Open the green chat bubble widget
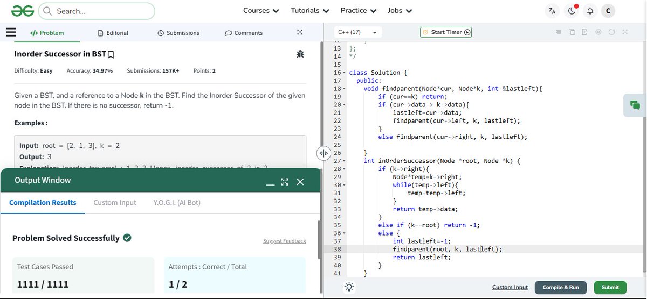Viewport: 647px width, 299px height. (635, 105)
